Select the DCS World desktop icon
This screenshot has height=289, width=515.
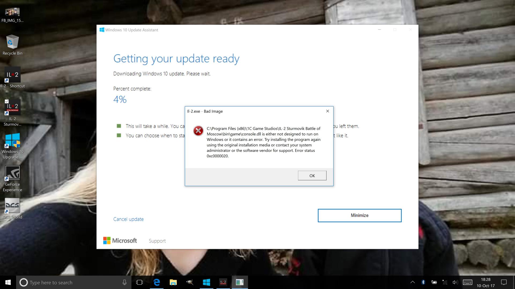pos(12,206)
